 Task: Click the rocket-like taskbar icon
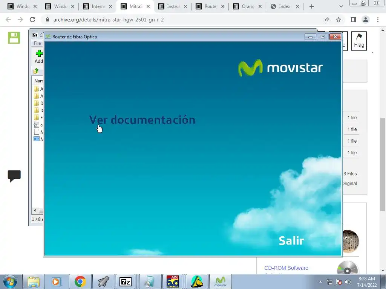pyautogui.click(x=103, y=282)
